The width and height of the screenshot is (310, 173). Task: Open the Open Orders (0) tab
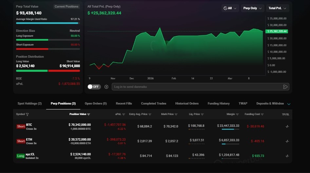96,104
